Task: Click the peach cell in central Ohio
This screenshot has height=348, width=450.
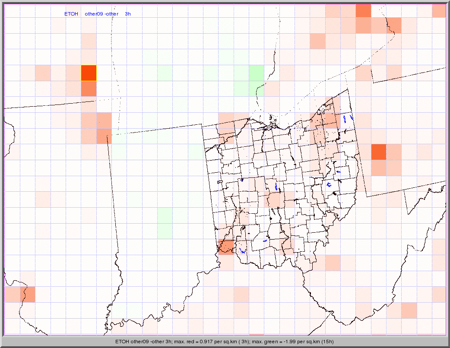Action: click(275, 199)
